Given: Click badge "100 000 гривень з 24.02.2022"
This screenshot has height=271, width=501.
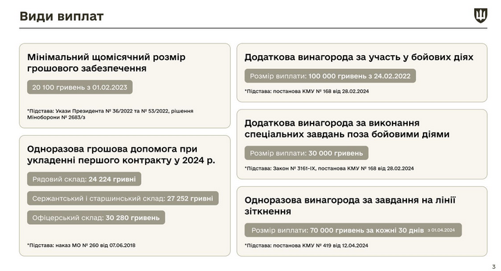Looking at the screenshot, I should coord(330,76).
